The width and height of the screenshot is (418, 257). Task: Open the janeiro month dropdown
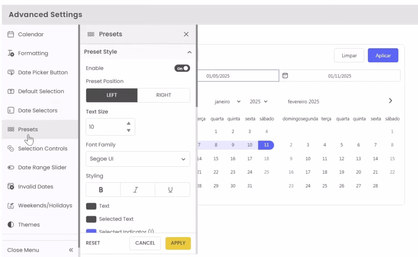coord(227,102)
